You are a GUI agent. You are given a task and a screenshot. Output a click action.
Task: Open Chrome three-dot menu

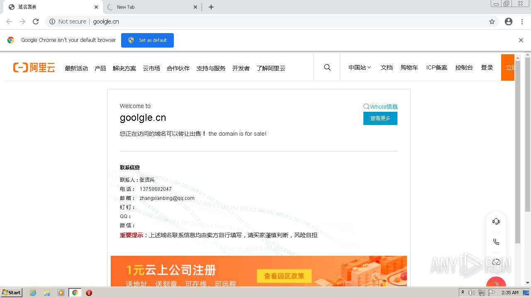point(522,22)
